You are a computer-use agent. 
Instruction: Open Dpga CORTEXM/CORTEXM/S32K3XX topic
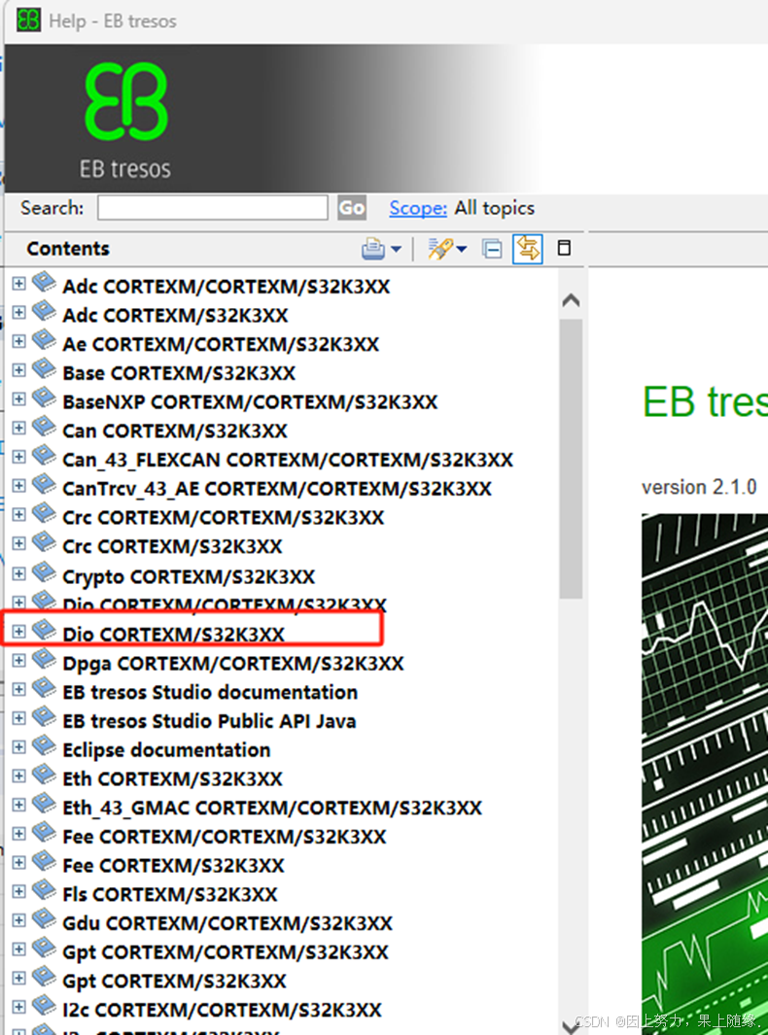click(232, 664)
